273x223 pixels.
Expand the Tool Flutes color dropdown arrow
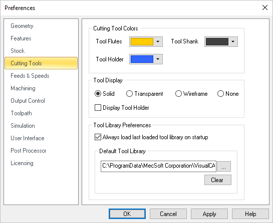click(158, 41)
